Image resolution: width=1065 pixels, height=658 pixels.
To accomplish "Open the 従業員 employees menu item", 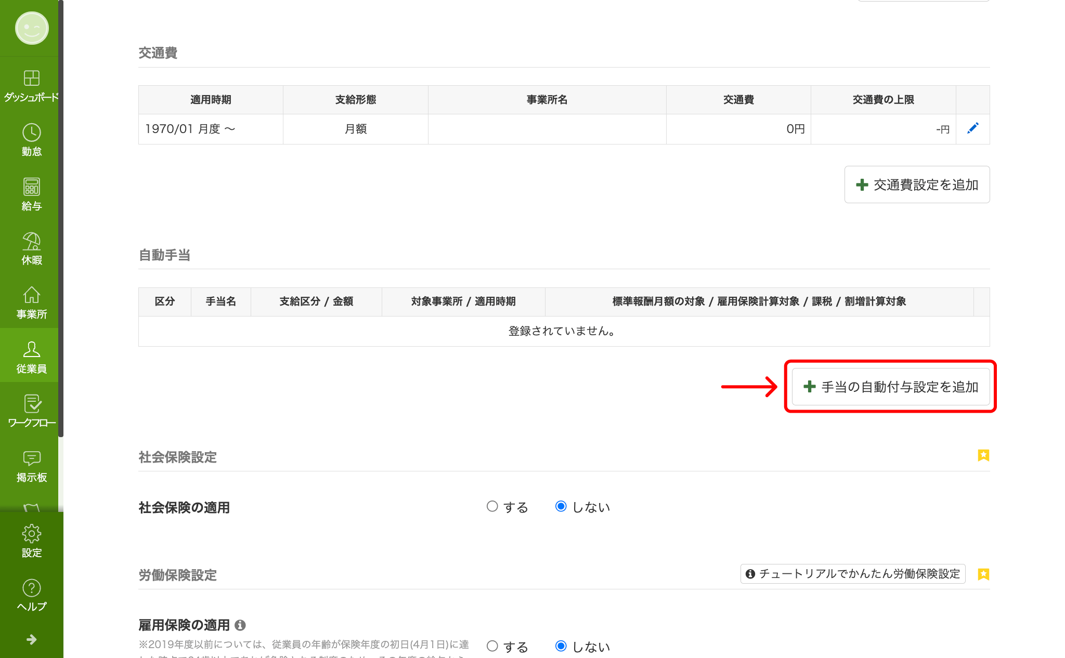I will (31, 357).
